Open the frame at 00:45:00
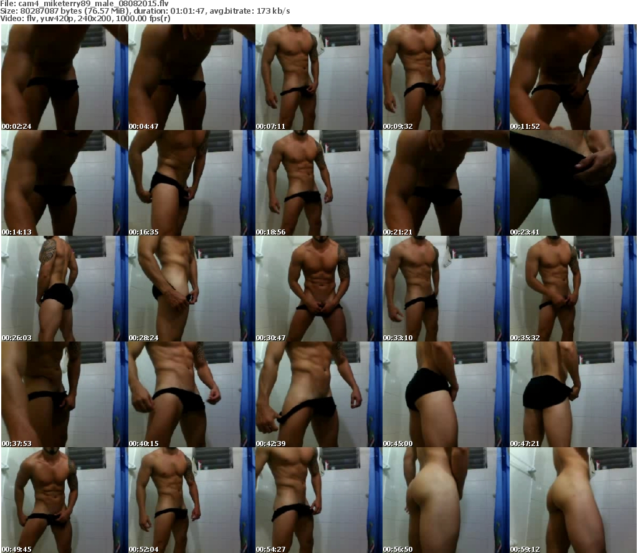This screenshot has width=638, height=553. pos(446,394)
